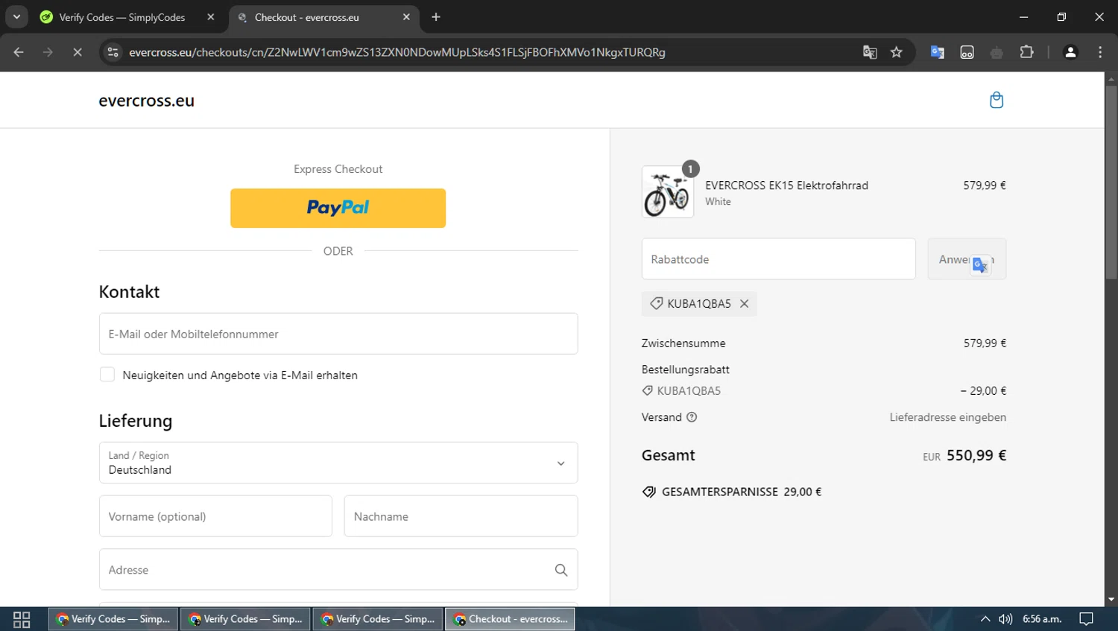The height and width of the screenshot is (631, 1118).
Task: Click the Gesamt 550,99 € total amount
Action: tap(976, 455)
